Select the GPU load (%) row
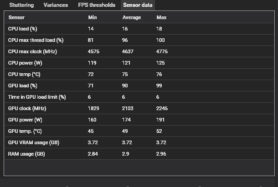This screenshot has width=278, height=187. coord(139,86)
